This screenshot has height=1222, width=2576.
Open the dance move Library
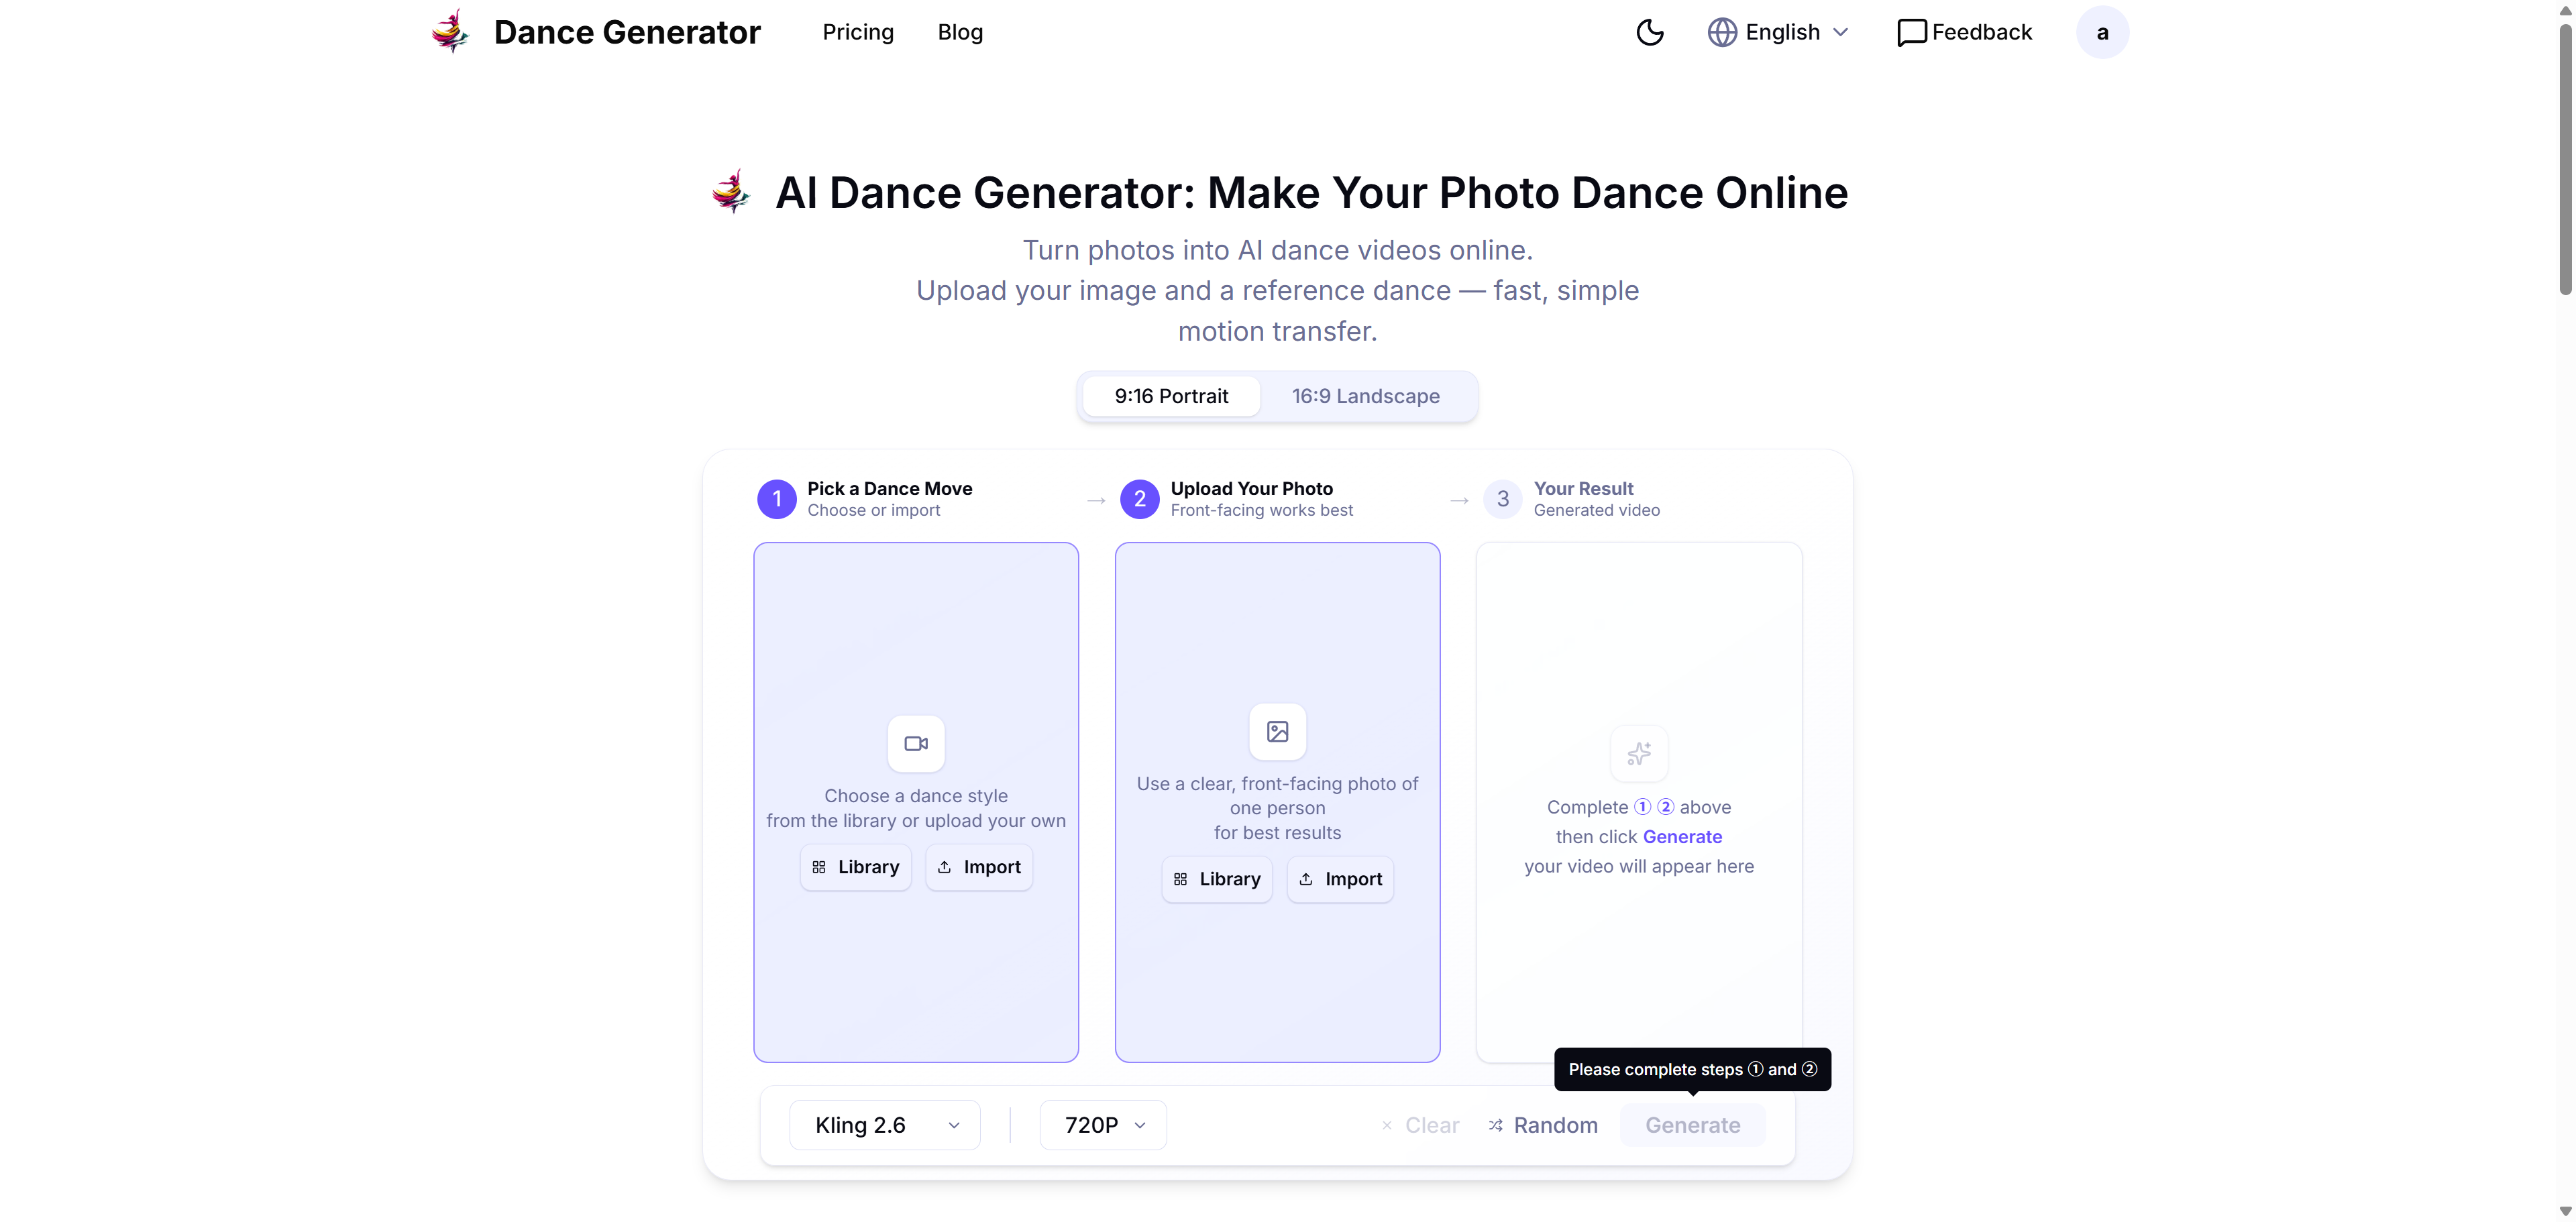tap(855, 867)
